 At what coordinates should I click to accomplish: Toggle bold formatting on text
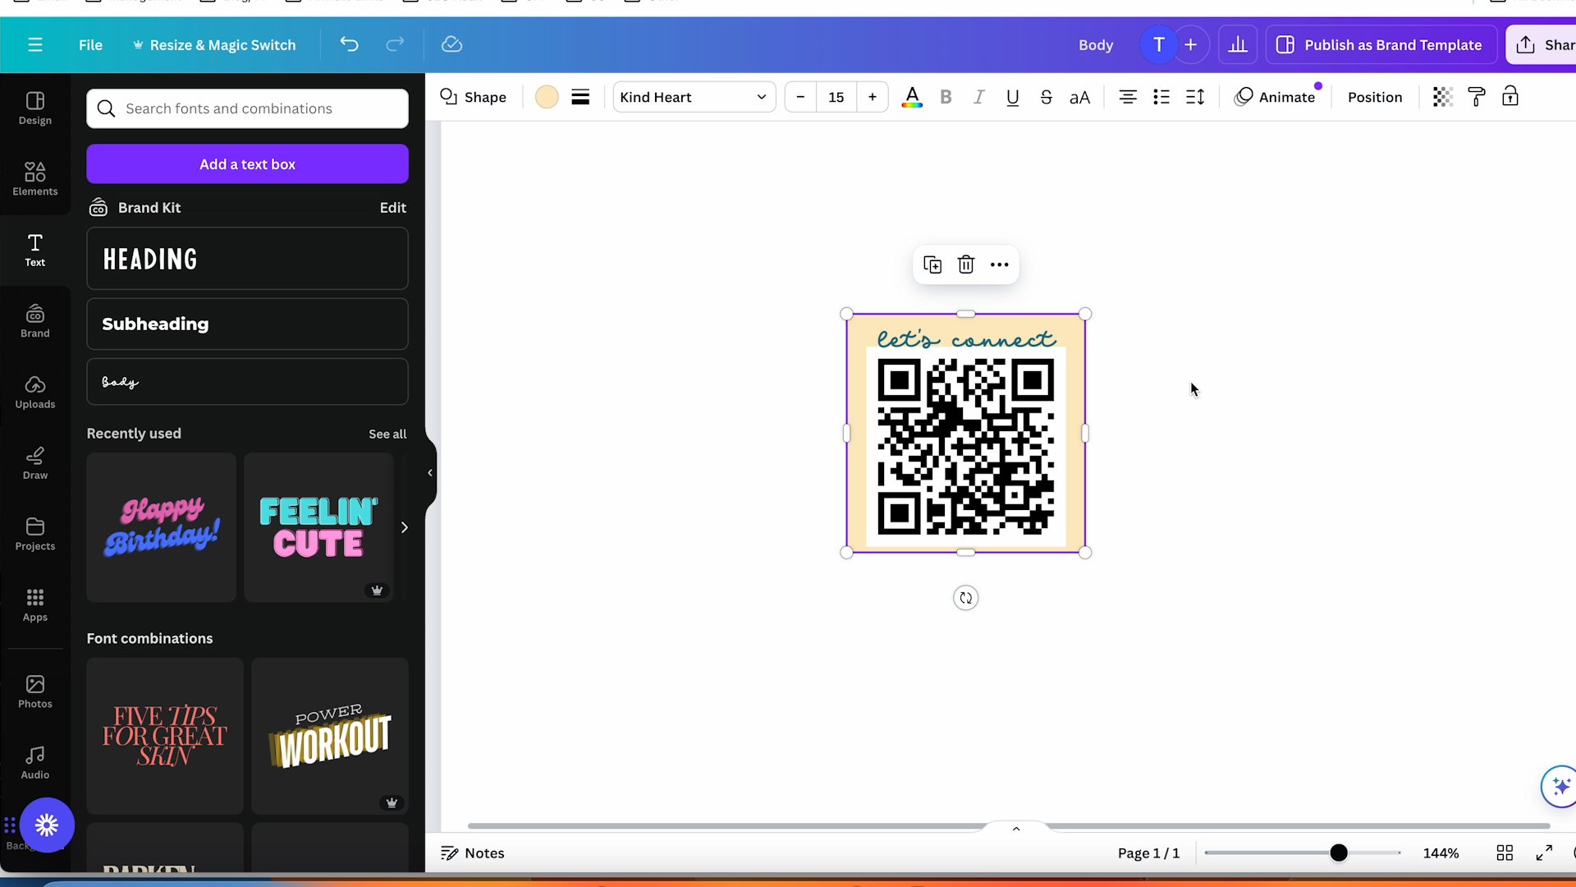[x=947, y=98]
